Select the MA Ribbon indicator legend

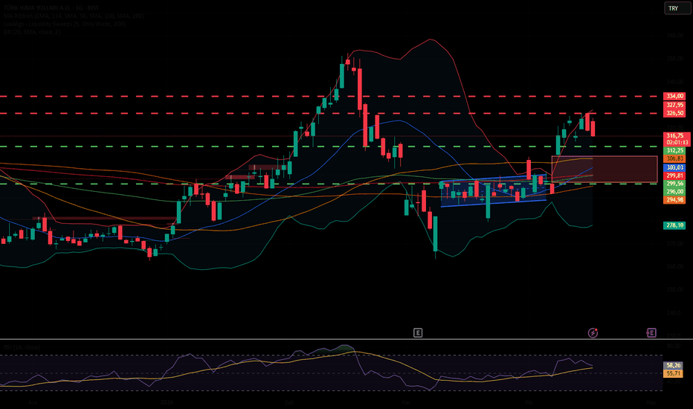pyautogui.click(x=74, y=16)
